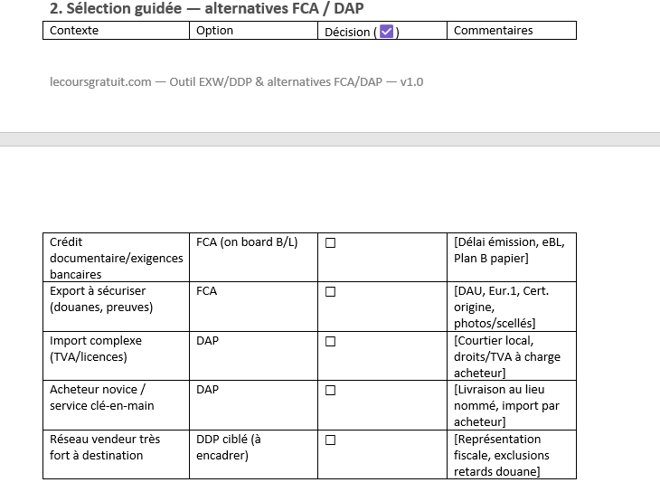Enable the Import complexe decision checkbox

(330, 342)
